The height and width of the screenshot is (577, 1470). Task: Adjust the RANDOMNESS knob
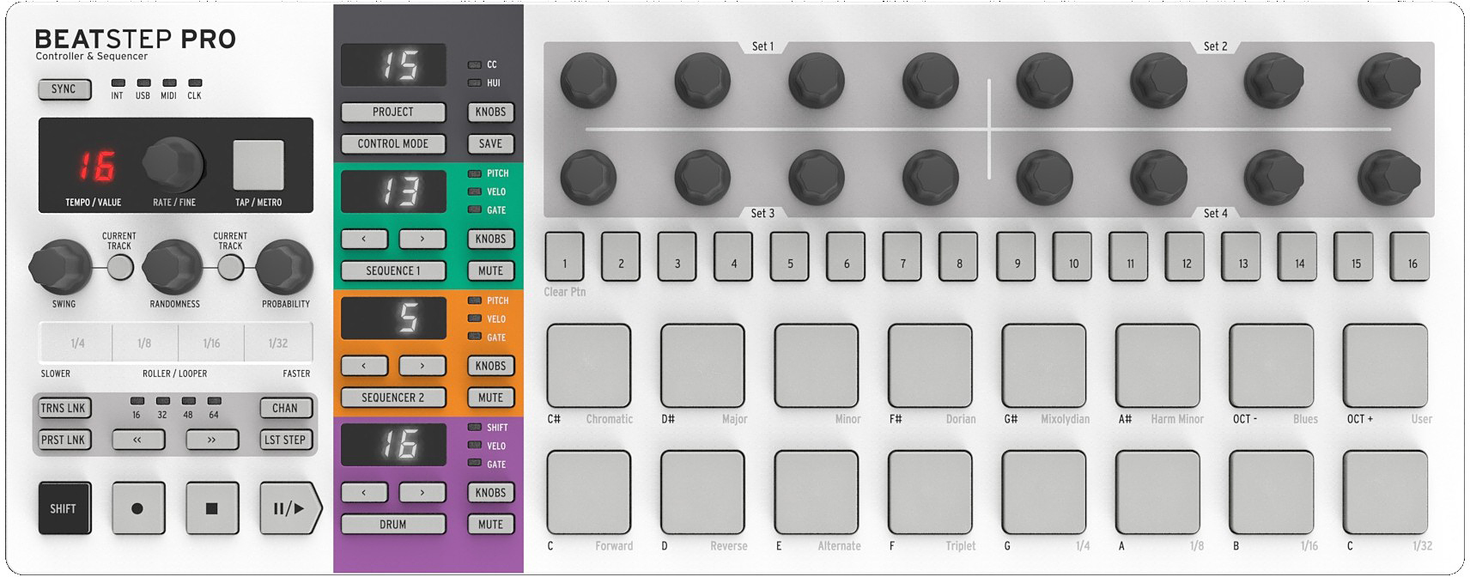pyautogui.click(x=173, y=267)
